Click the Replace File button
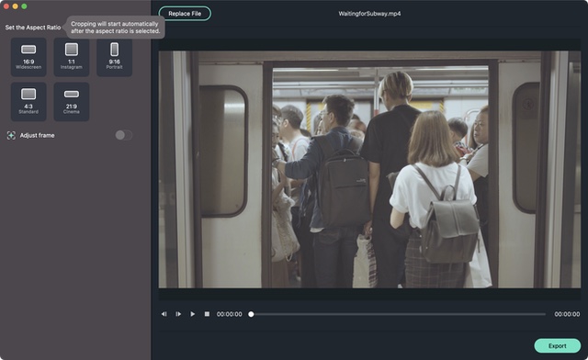 click(x=185, y=14)
